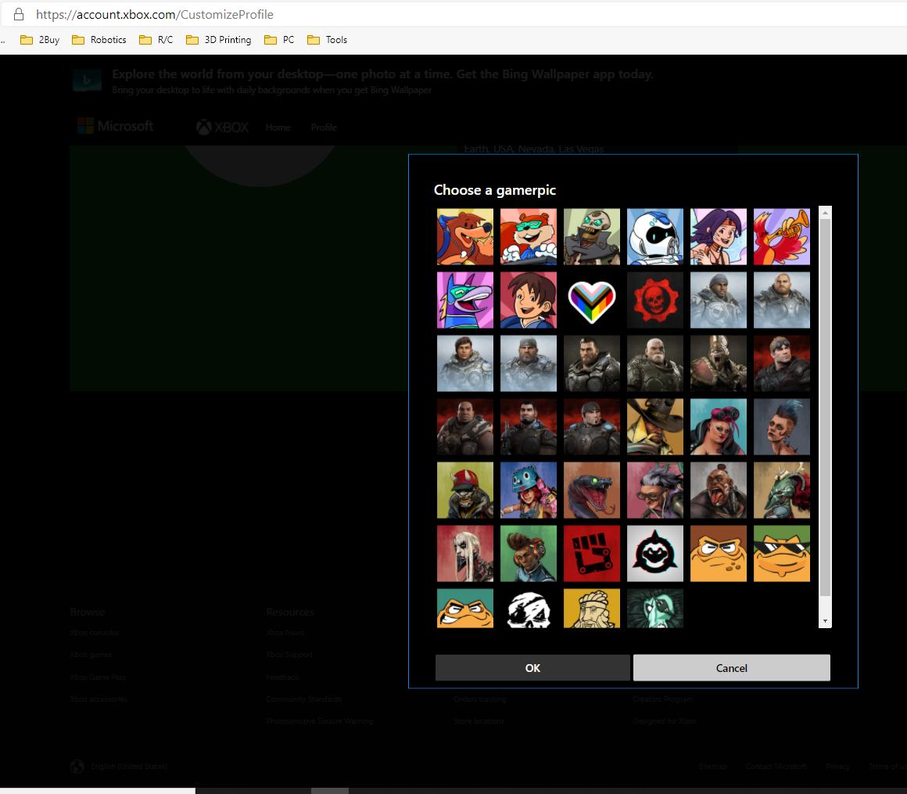Pick the black spiky mascot logo gamerpic
Viewport: 907px width, 794px height.
[x=654, y=553]
